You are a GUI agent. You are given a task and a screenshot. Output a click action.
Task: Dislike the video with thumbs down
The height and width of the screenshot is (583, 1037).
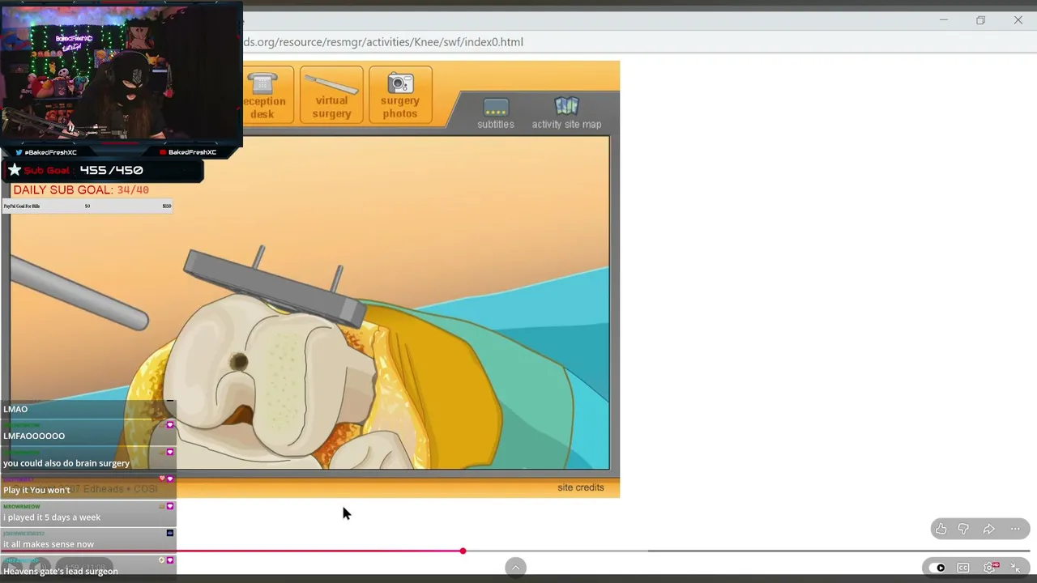pyautogui.click(x=963, y=529)
